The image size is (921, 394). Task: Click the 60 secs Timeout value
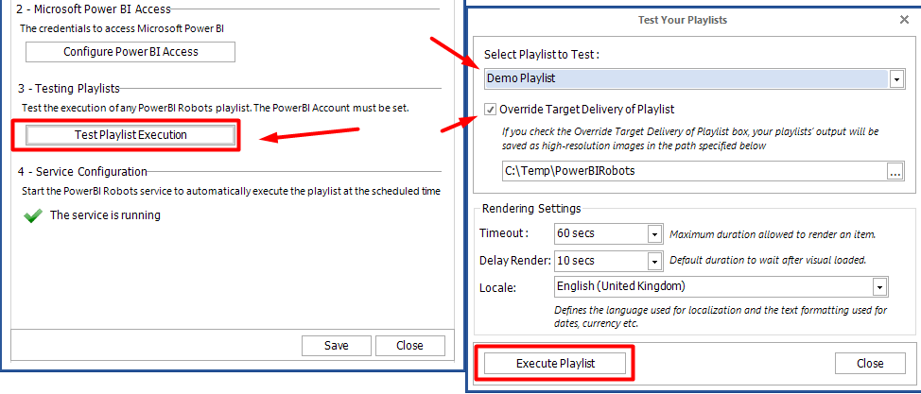click(600, 233)
